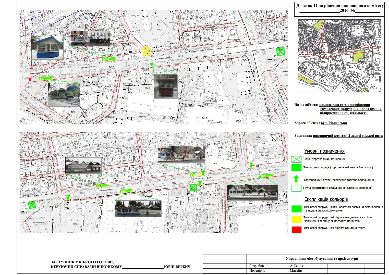Image resolution: width=389 pixels, height=275 pixels.
Task: Open the red-brown kiosk photo thumbnail
Action: coord(165,86)
